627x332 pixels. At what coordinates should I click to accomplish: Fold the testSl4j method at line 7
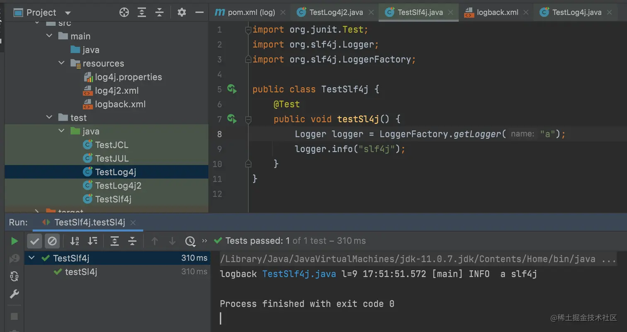[248, 120]
